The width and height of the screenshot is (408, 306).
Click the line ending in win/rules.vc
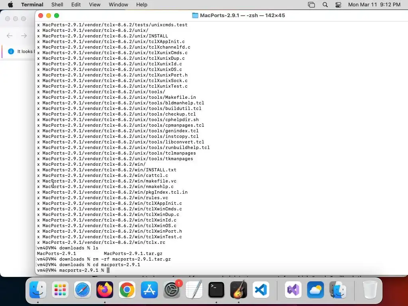pyautogui.click(x=102, y=198)
